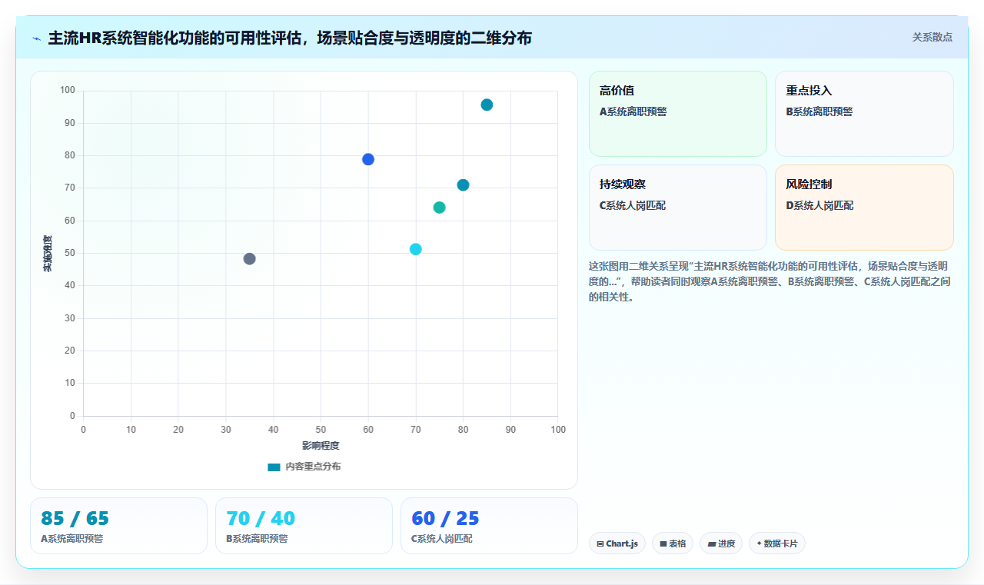Click the x-axis tick label 50

[x=321, y=429]
